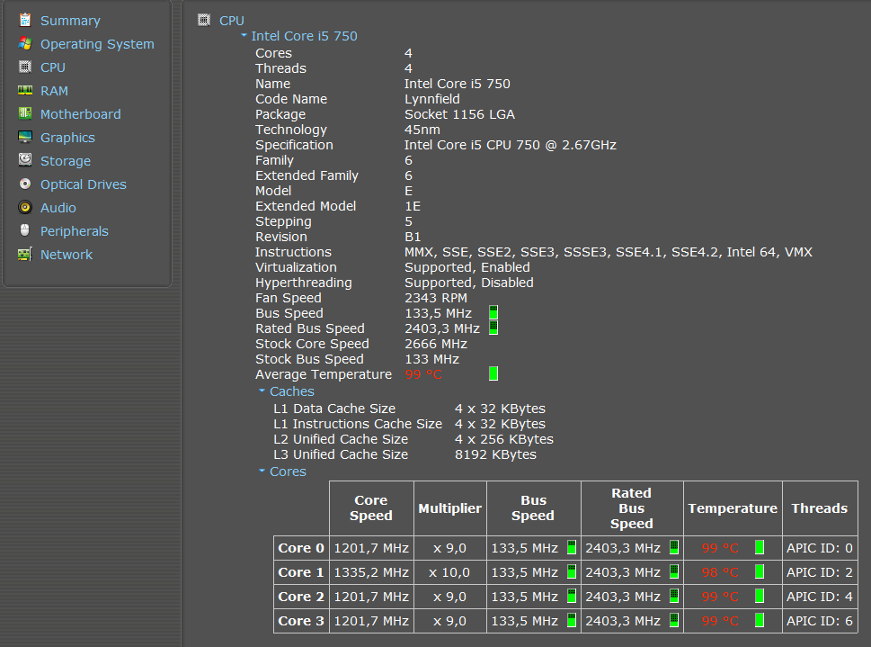Click Core 1 temperature green indicator

(x=760, y=571)
